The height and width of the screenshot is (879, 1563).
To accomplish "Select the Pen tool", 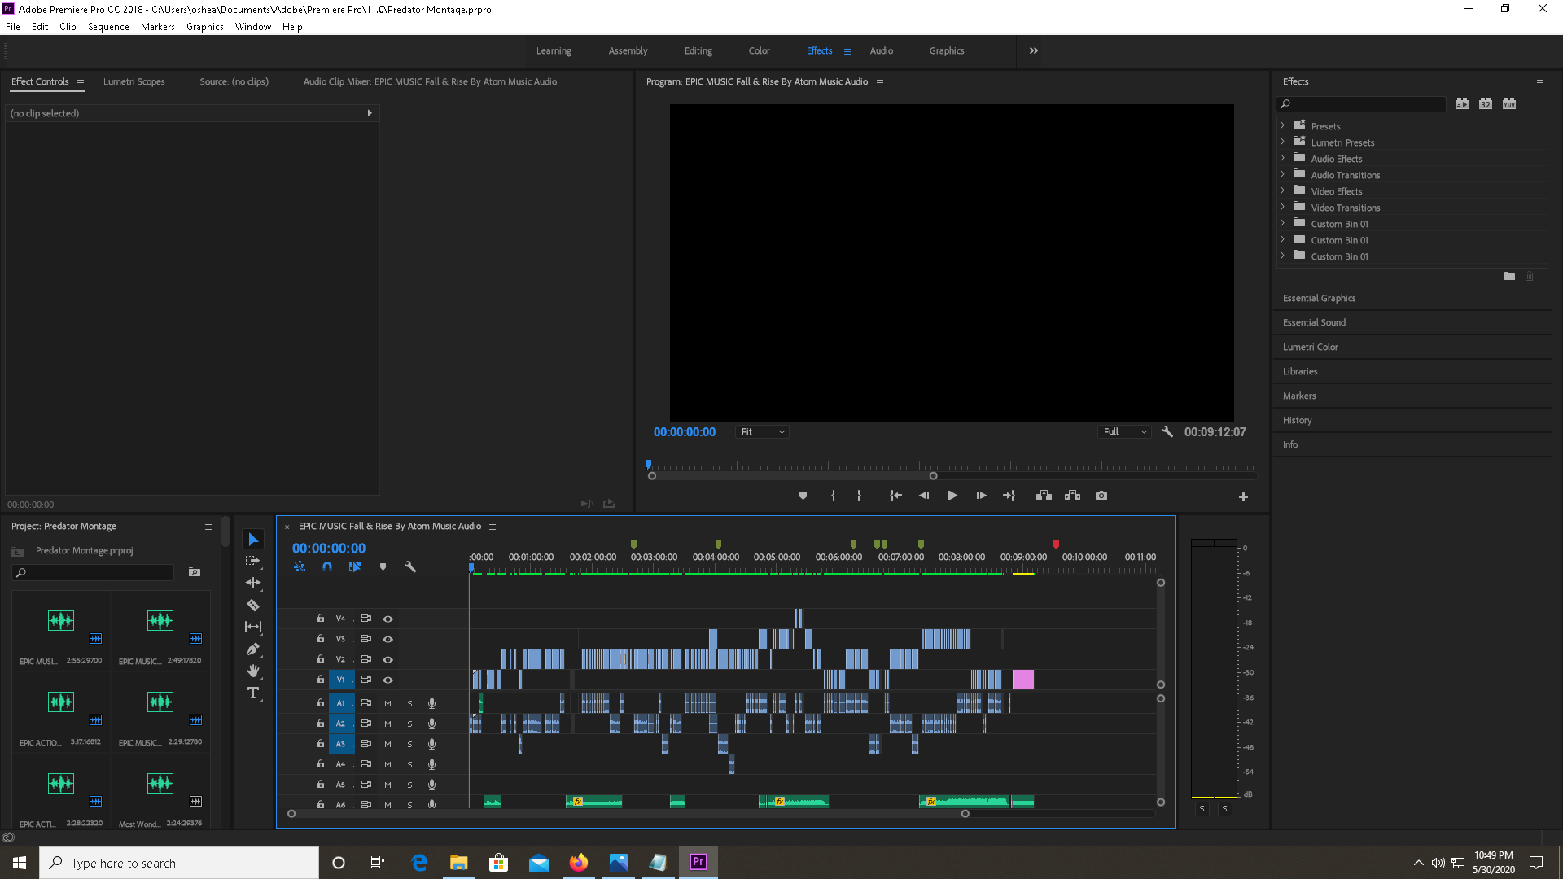I will [x=253, y=649].
